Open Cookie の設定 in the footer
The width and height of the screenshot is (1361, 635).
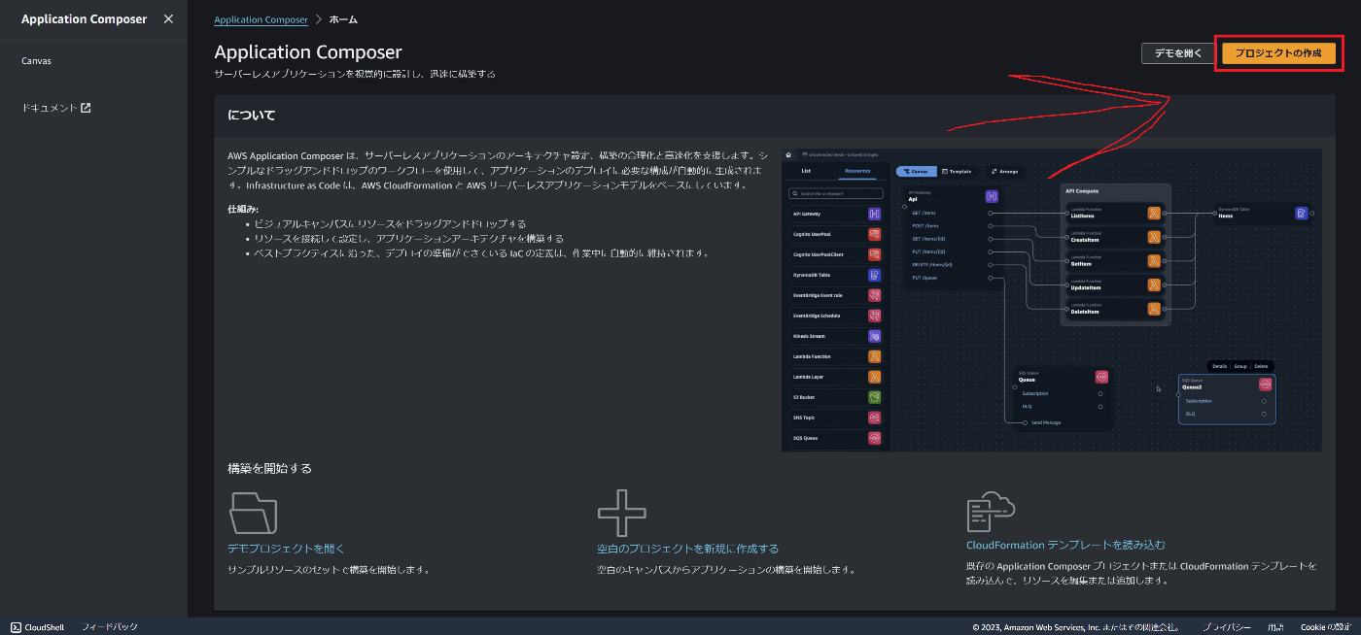pyautogui.click(x=1326, y=627)
